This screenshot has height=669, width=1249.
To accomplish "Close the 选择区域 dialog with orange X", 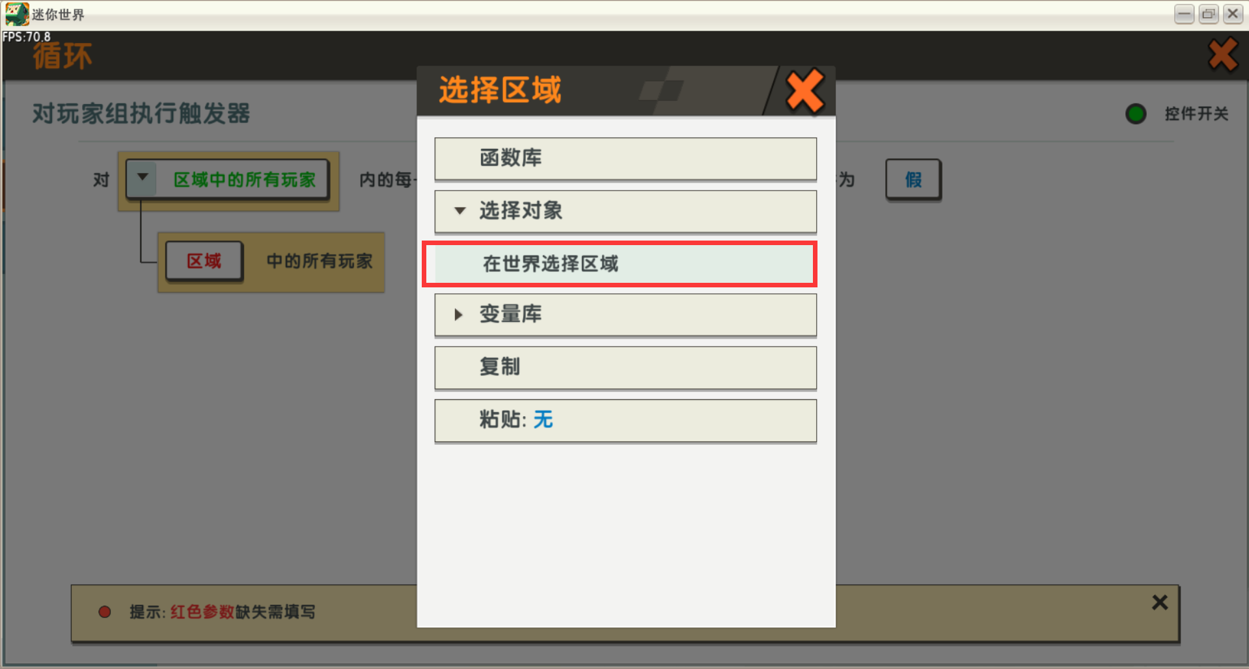I will (804, 92).
